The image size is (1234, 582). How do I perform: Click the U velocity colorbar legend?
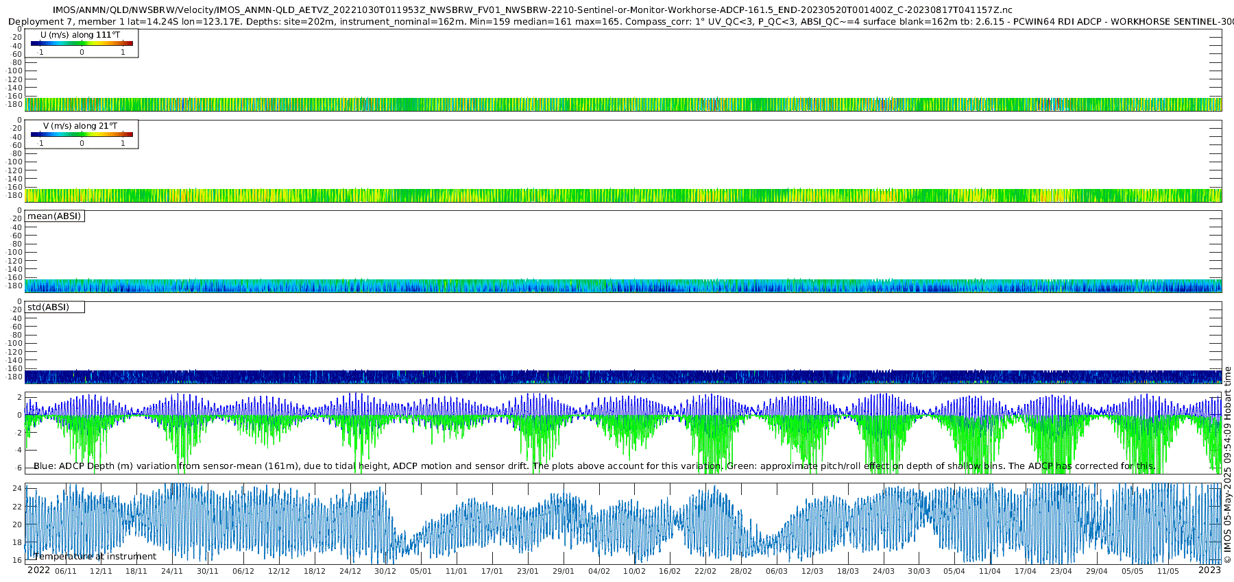pyautogui.click(x=82, y=43)
